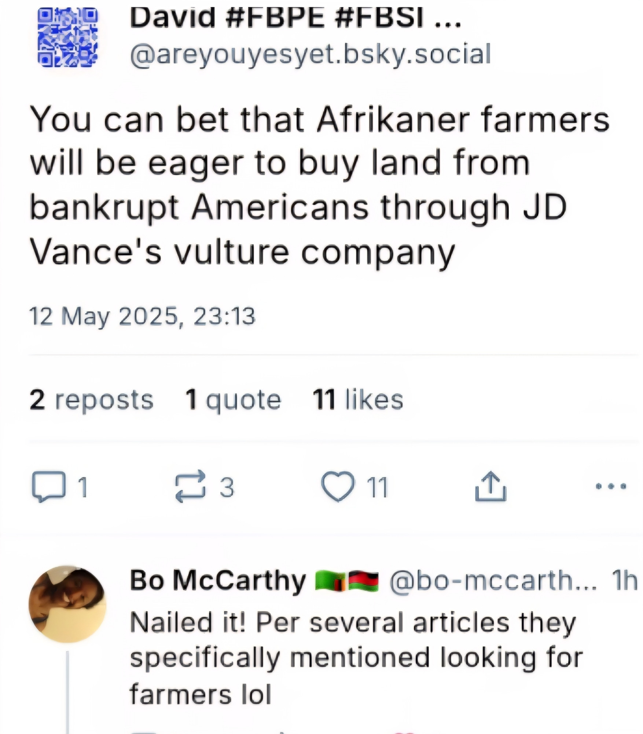Open David's QR code avatar
The image size is (643, 734).
[x=68, y=37]
